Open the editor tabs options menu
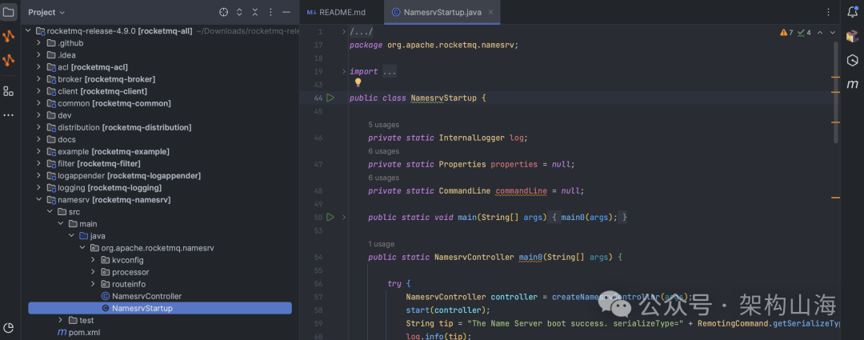This screenshot has height=340, width=864. (x=828, y=12)
